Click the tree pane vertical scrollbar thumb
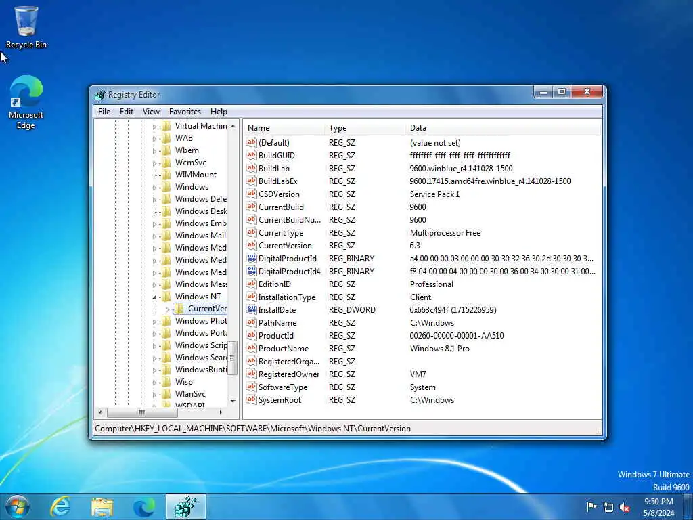 233,357
